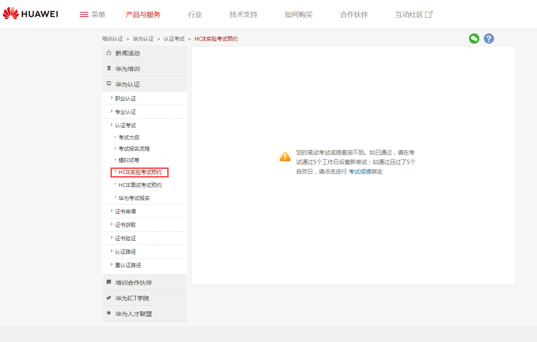Open 华为考试报名 in the sidebar
This screenshot has width=537, height=342.
134,198
